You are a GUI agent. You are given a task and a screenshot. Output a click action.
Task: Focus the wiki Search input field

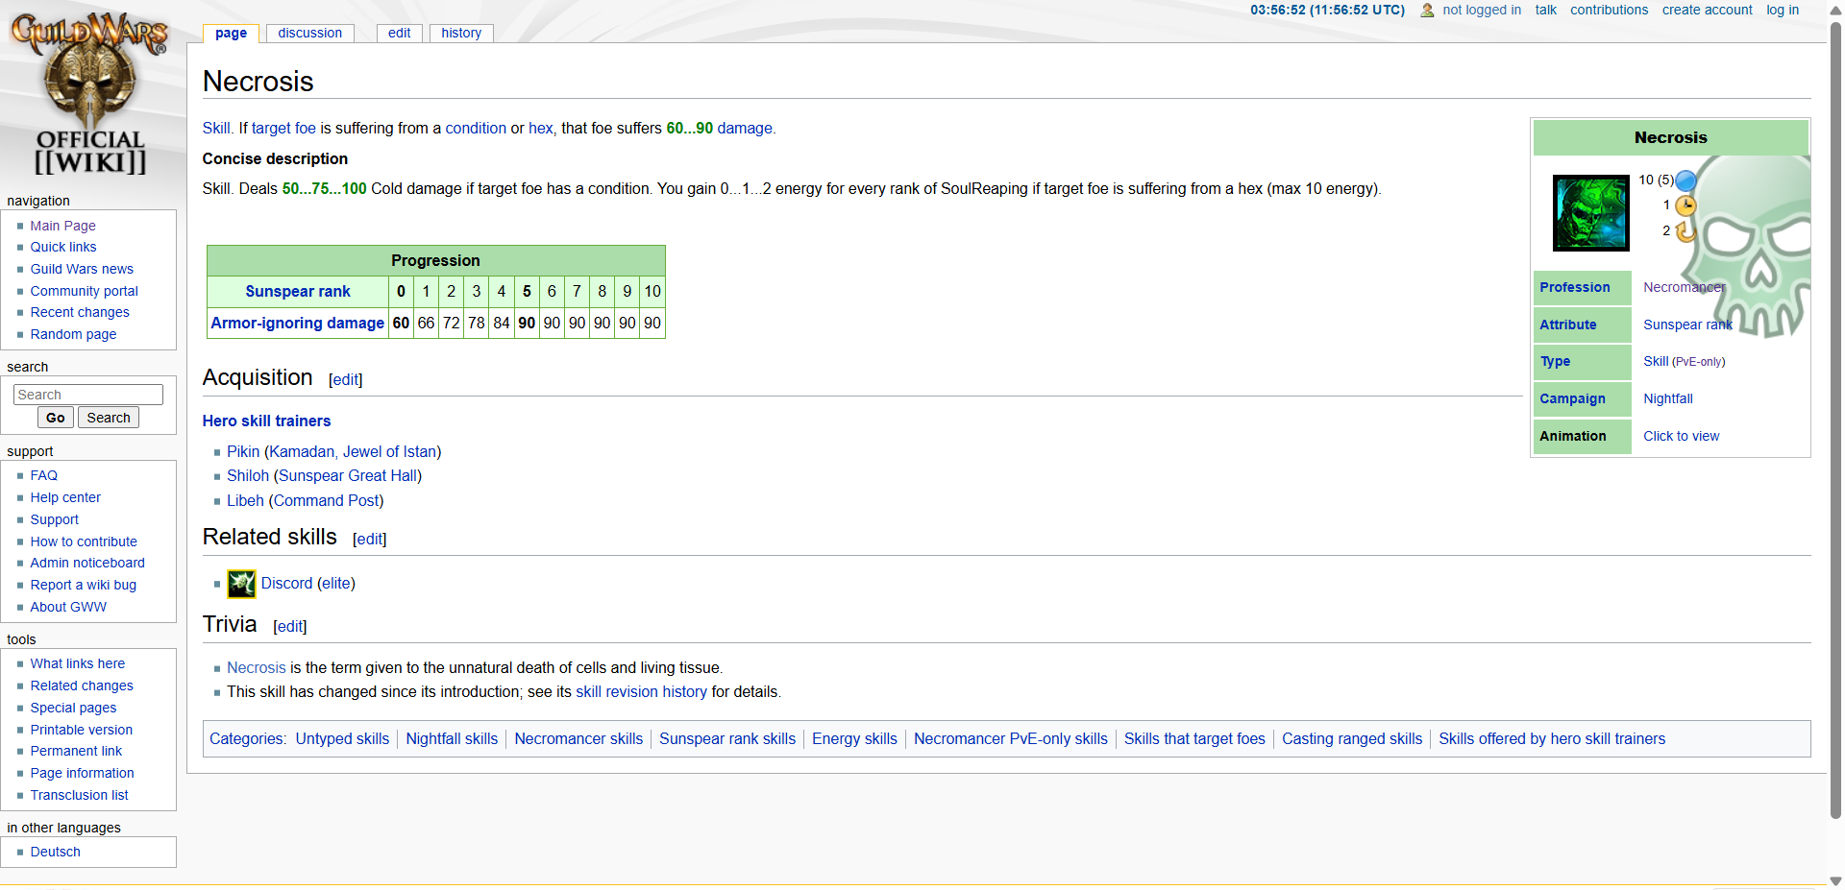[88, 395]
